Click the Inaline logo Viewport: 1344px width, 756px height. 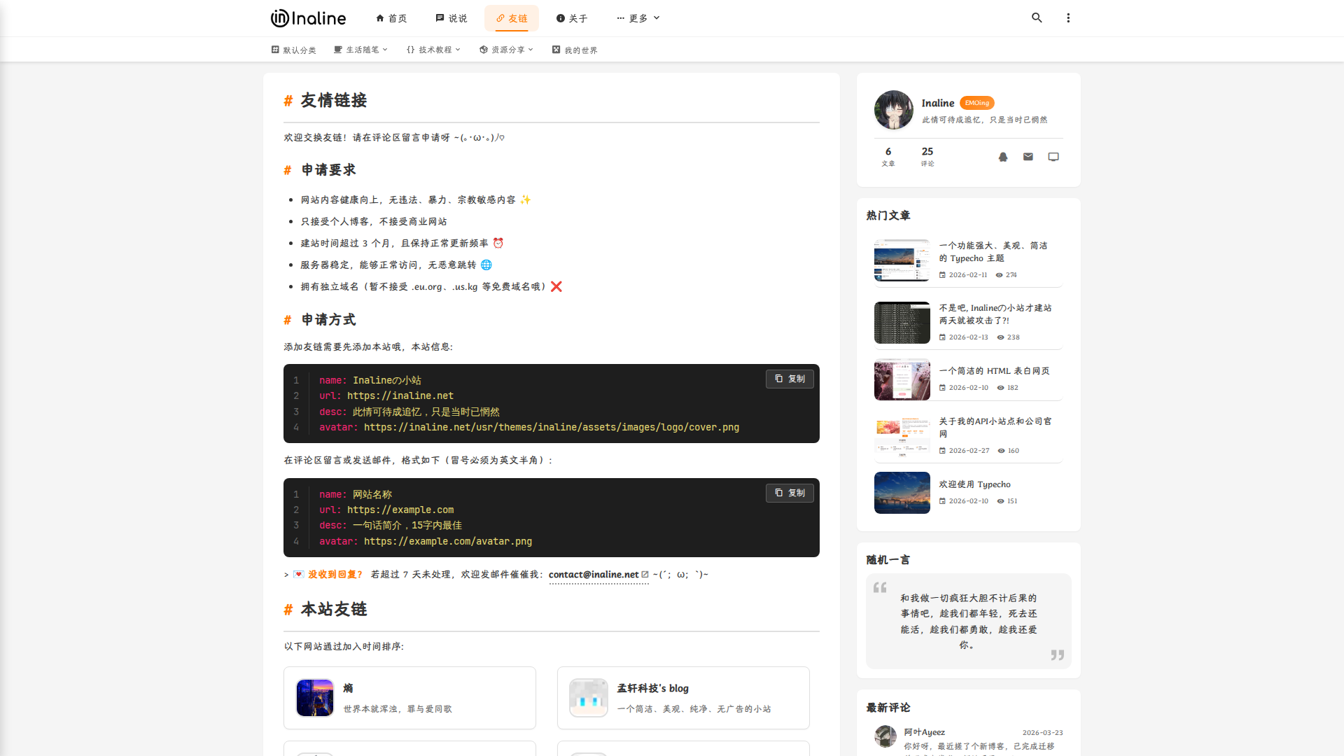309,18
